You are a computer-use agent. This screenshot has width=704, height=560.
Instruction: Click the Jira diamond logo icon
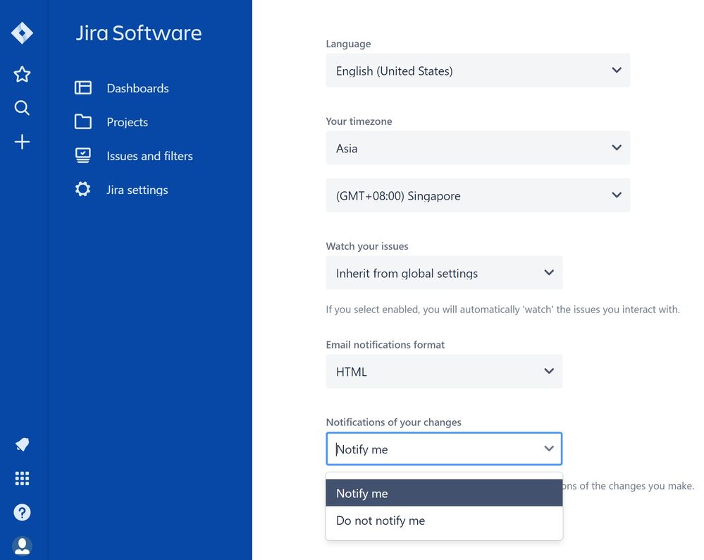click(x=22, y=33)
